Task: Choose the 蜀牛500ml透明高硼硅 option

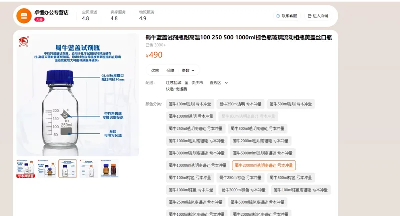Action: click(x=258, y=128)
